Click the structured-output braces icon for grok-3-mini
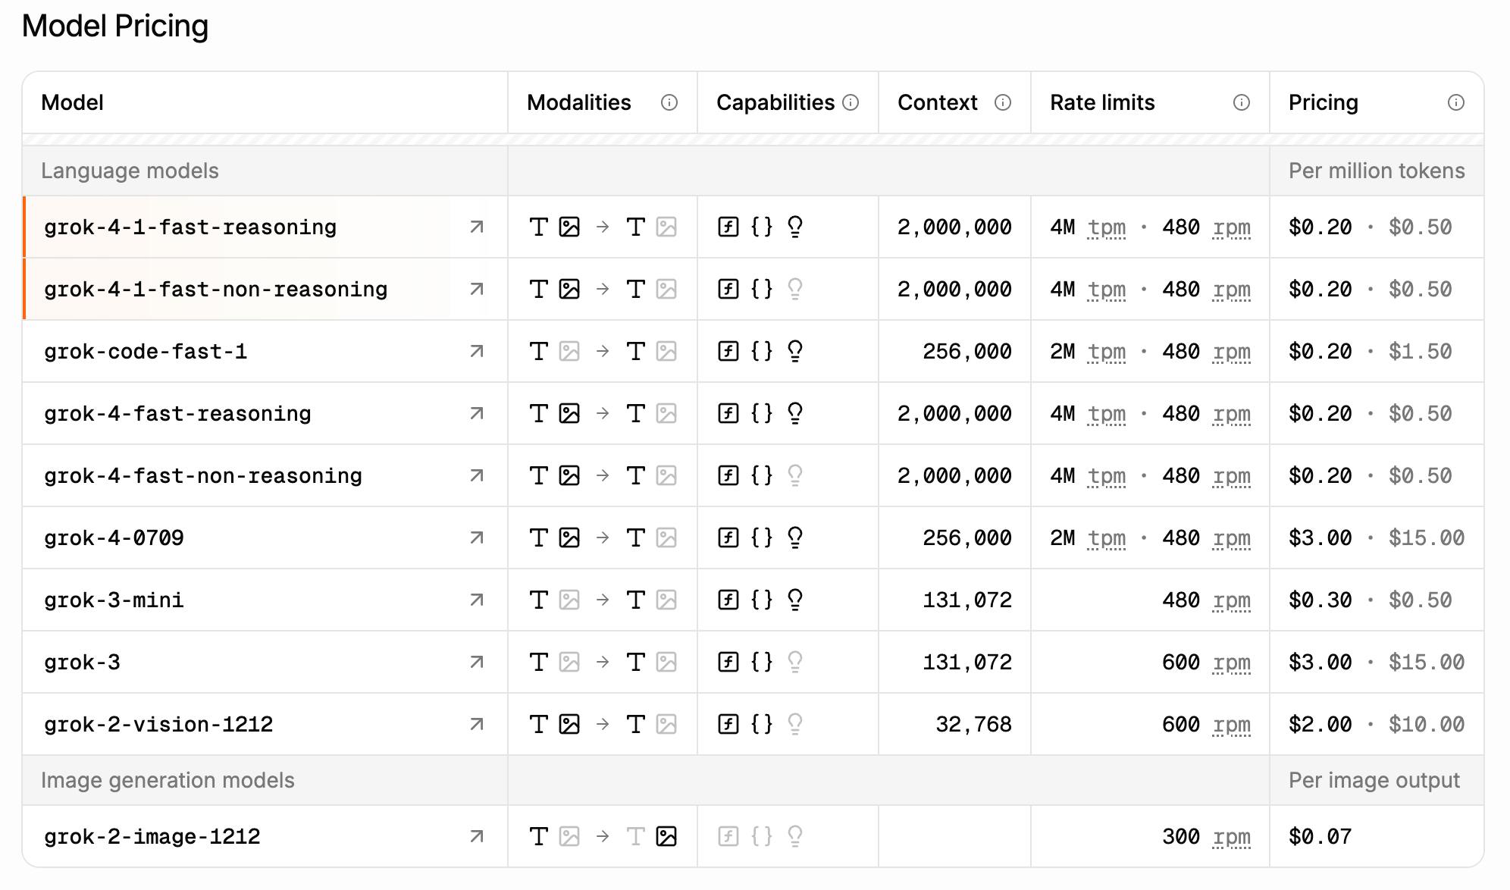This screenshot has height=890, width=1510. [x=761, y=600]
